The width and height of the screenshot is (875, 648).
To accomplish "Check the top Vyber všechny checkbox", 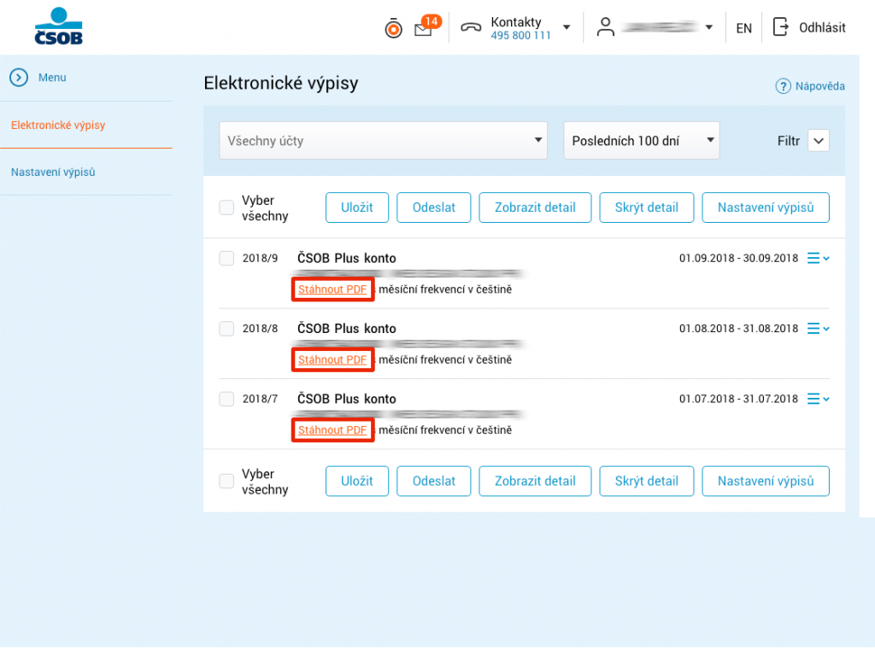I will tap(226, 207).
